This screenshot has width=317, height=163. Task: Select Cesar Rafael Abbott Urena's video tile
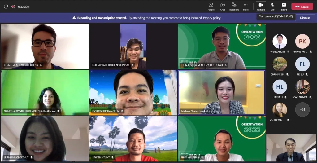click(x=45, y=46)
